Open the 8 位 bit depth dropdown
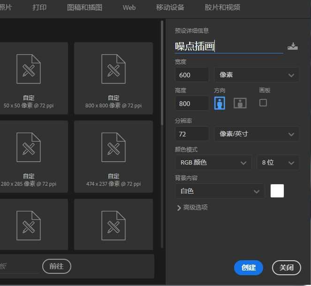The height and width of the screenshot is (286, 311). point(277,163)
